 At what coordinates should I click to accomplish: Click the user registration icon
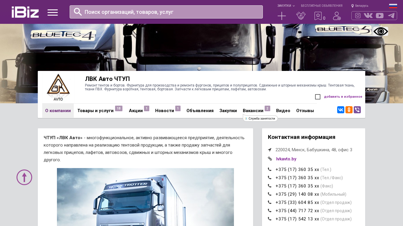point(337,16)
